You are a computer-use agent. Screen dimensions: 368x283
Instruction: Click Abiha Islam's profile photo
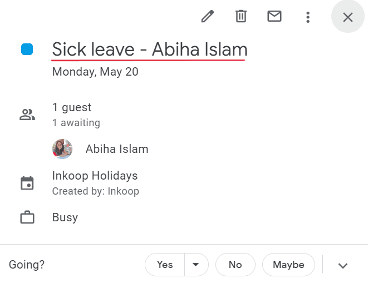coord(62,149)
